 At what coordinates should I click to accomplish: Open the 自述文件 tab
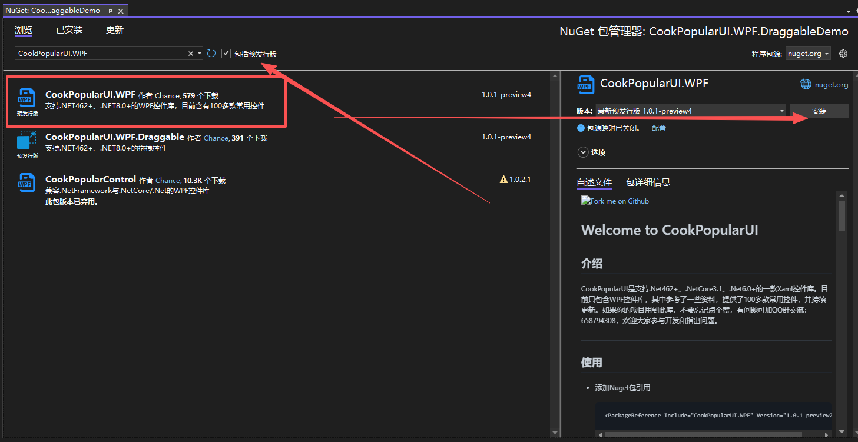pyautogui.click(x=594, y=182)
